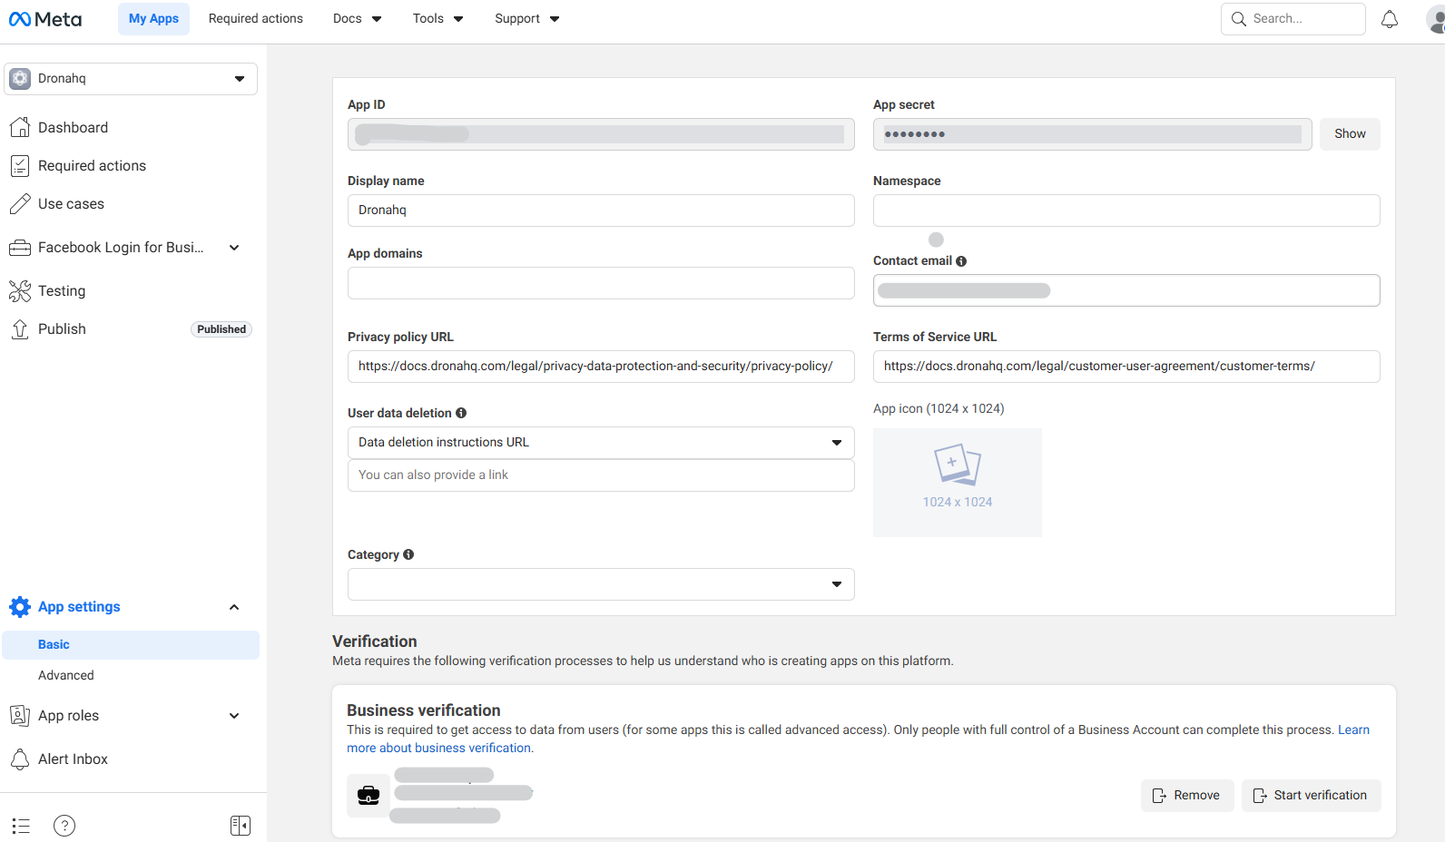Open the Dronahq app selector dropdown
Viewport: 1445px width, 842px height.
pyautogui.click(x=131, y=79)
